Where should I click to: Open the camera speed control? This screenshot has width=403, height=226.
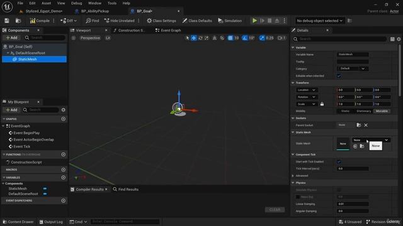281,38
